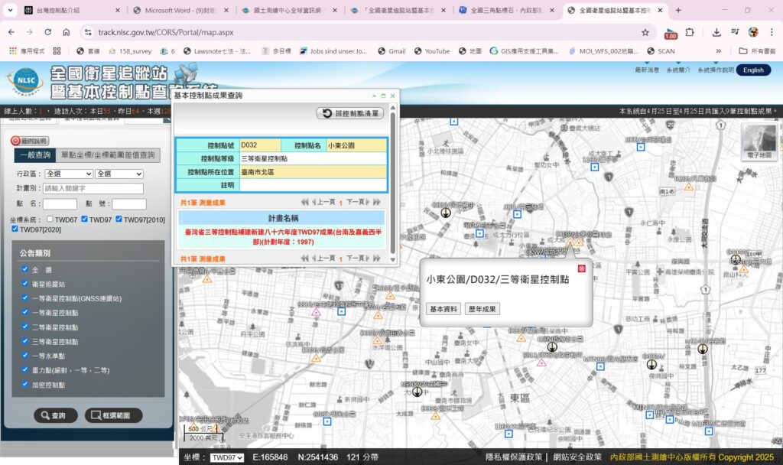Viewport: 783px width, 465px height.
Task: Open the red project name result link
Action: (283, 237)
